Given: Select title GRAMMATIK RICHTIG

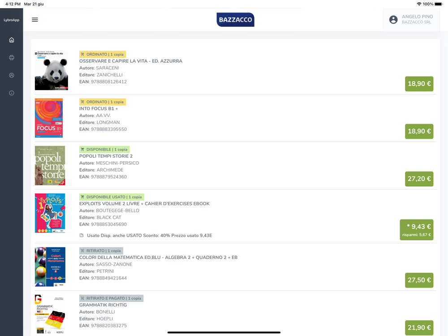Looking at the screenshot, I should [x=103, y=305].
